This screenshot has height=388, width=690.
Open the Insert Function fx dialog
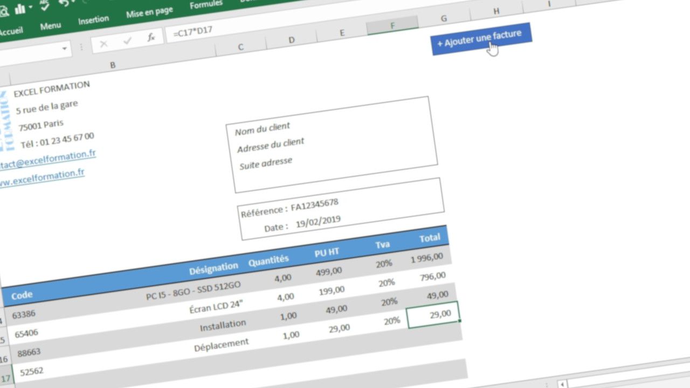coord(151,38)
